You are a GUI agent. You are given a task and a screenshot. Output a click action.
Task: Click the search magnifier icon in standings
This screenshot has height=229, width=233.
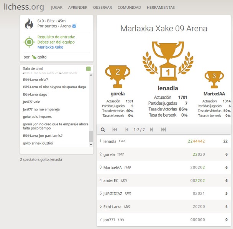tap(103, 130)
